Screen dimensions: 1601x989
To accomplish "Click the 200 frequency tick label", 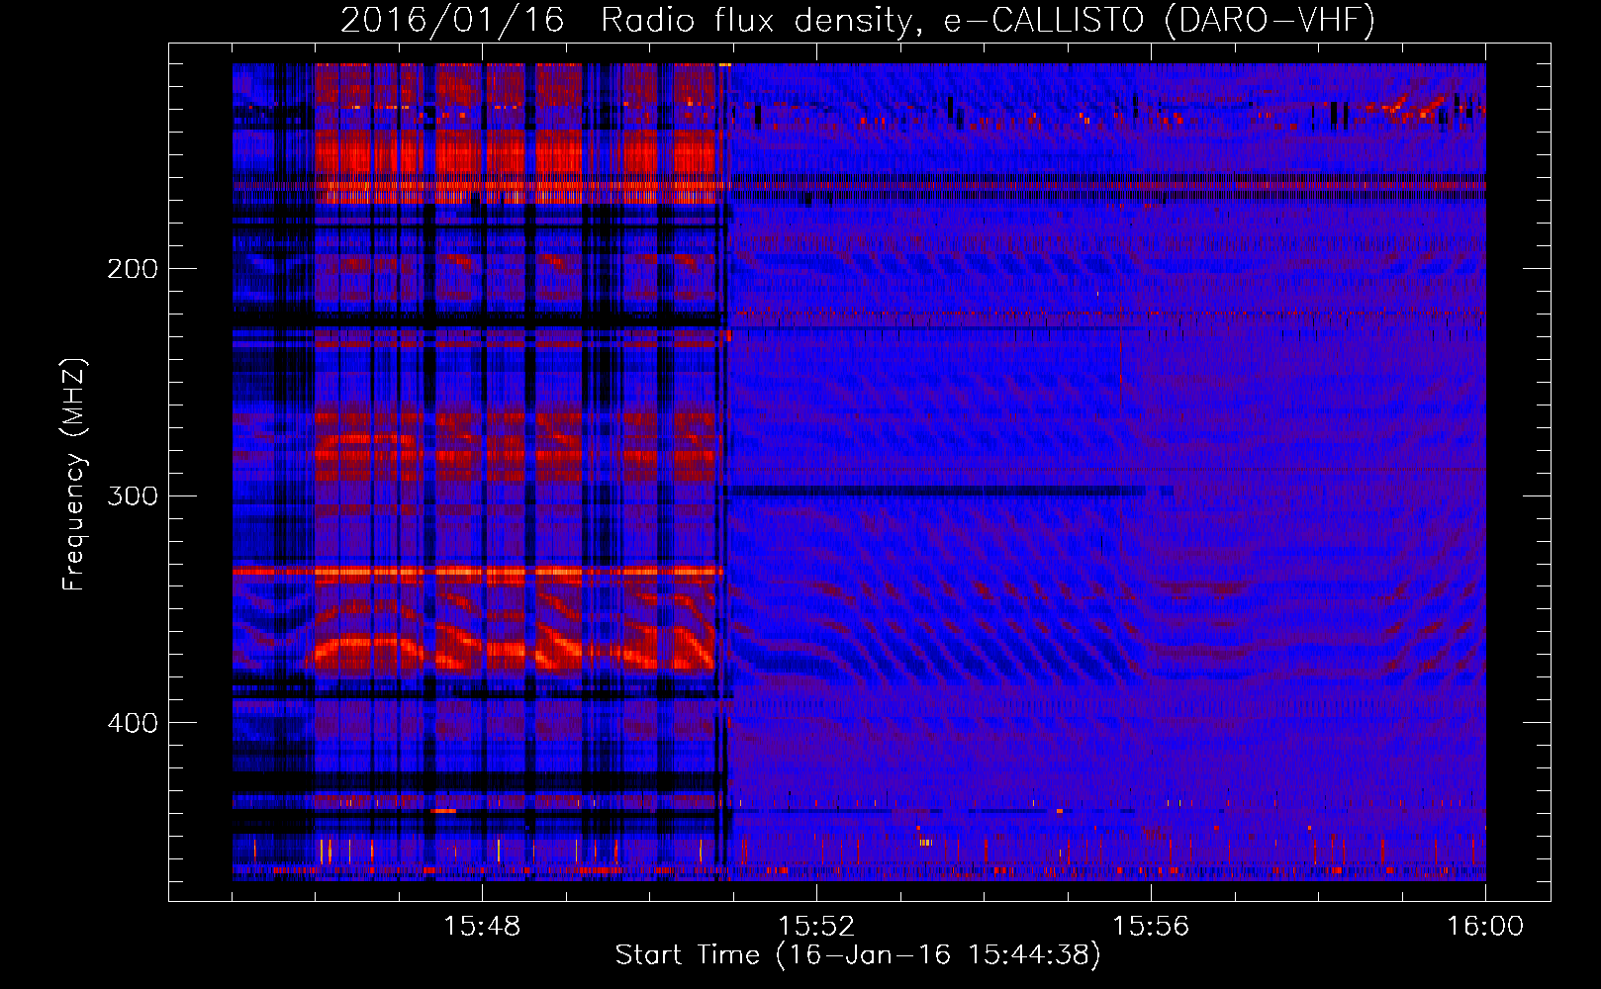I will click(133, 268).
